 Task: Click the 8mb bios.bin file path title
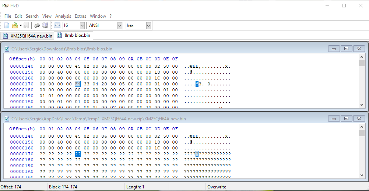coord(62,49)
